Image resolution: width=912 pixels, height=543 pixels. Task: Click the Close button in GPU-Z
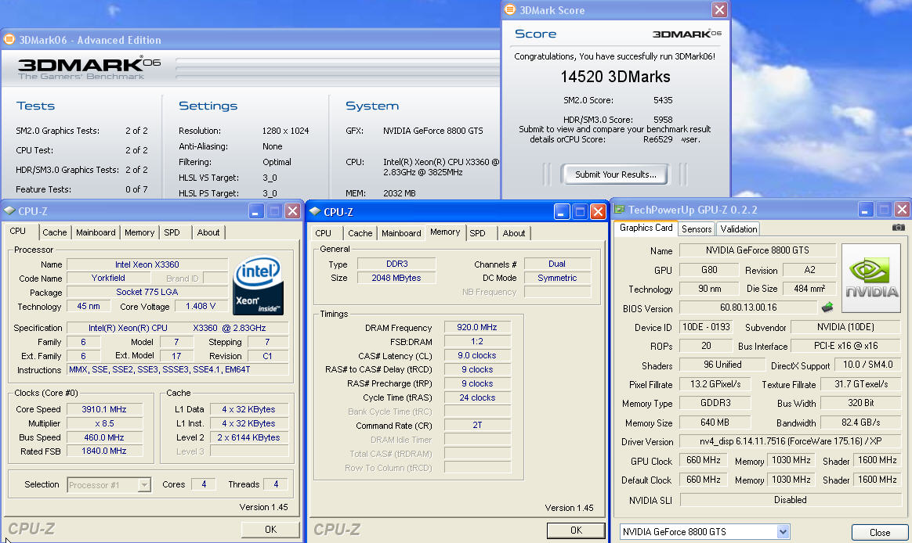pos(879,532)
